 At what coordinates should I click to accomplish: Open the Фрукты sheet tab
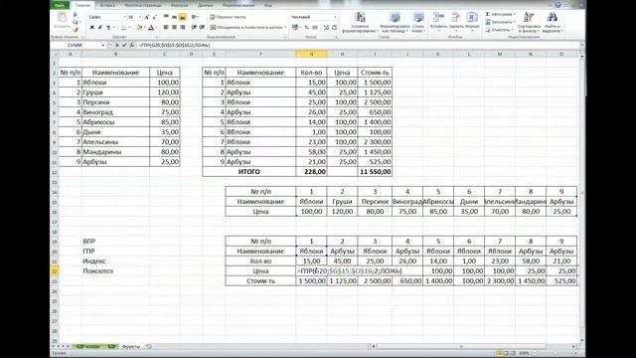click(x=131, y=346)
